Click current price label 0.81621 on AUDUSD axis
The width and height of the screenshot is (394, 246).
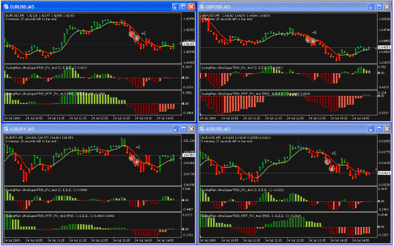pyautogui.click(x=384, y=173)
